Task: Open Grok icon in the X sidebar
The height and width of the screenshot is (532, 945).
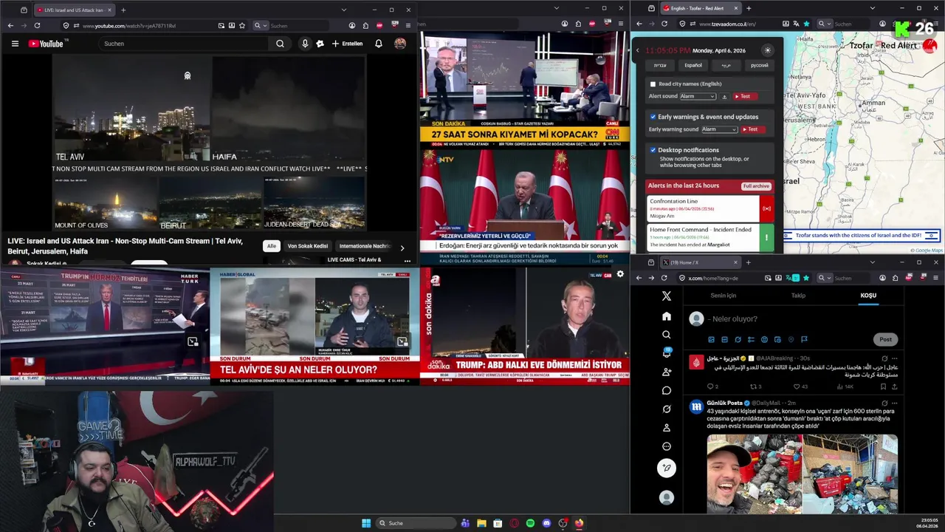Action: pyautogui.click(x=667, y=409)
